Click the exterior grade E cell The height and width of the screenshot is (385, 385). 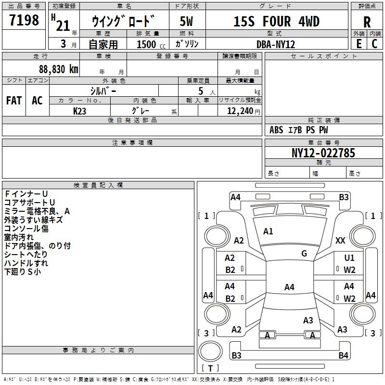359,43
